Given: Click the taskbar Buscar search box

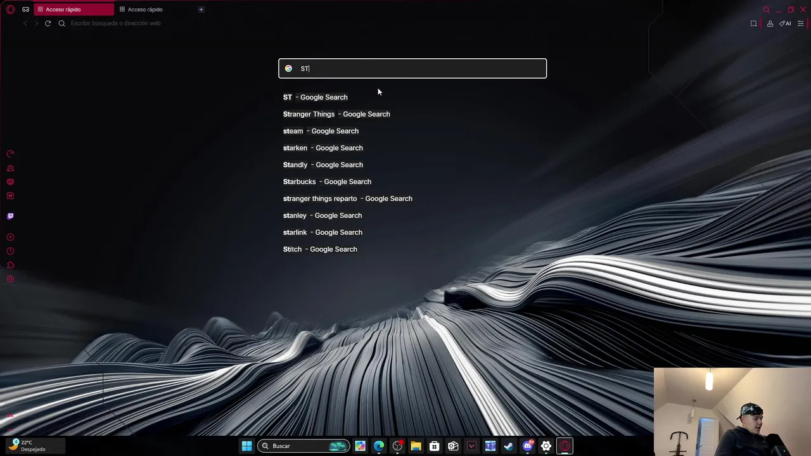Looking at the screenshot, I should pos(303,446).
